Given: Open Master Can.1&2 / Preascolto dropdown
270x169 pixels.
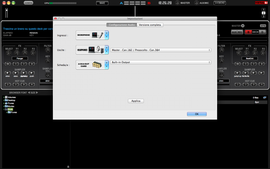Looking at the screenshot, I should click(x=161, y=50).
